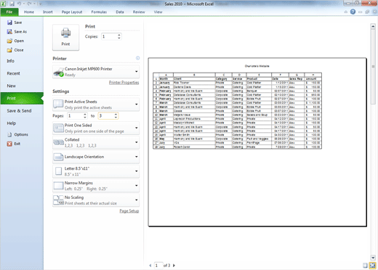
Task: Click the print preview page
Action: coord(257,142)
